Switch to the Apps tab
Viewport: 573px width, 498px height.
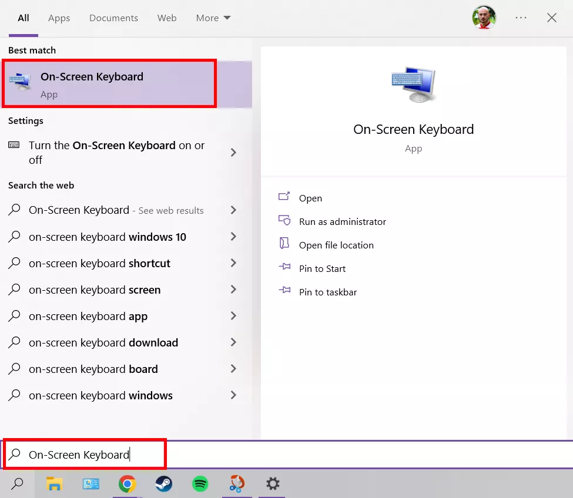pos(59,18)
